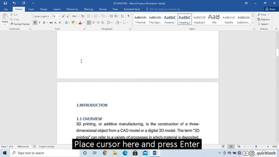Screen dimensions: 279x157
Task: Click text highlight color button
Action: 73,23
